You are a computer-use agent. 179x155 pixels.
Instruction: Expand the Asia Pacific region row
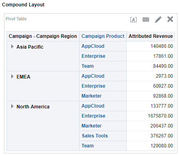(x=12, y=47)
